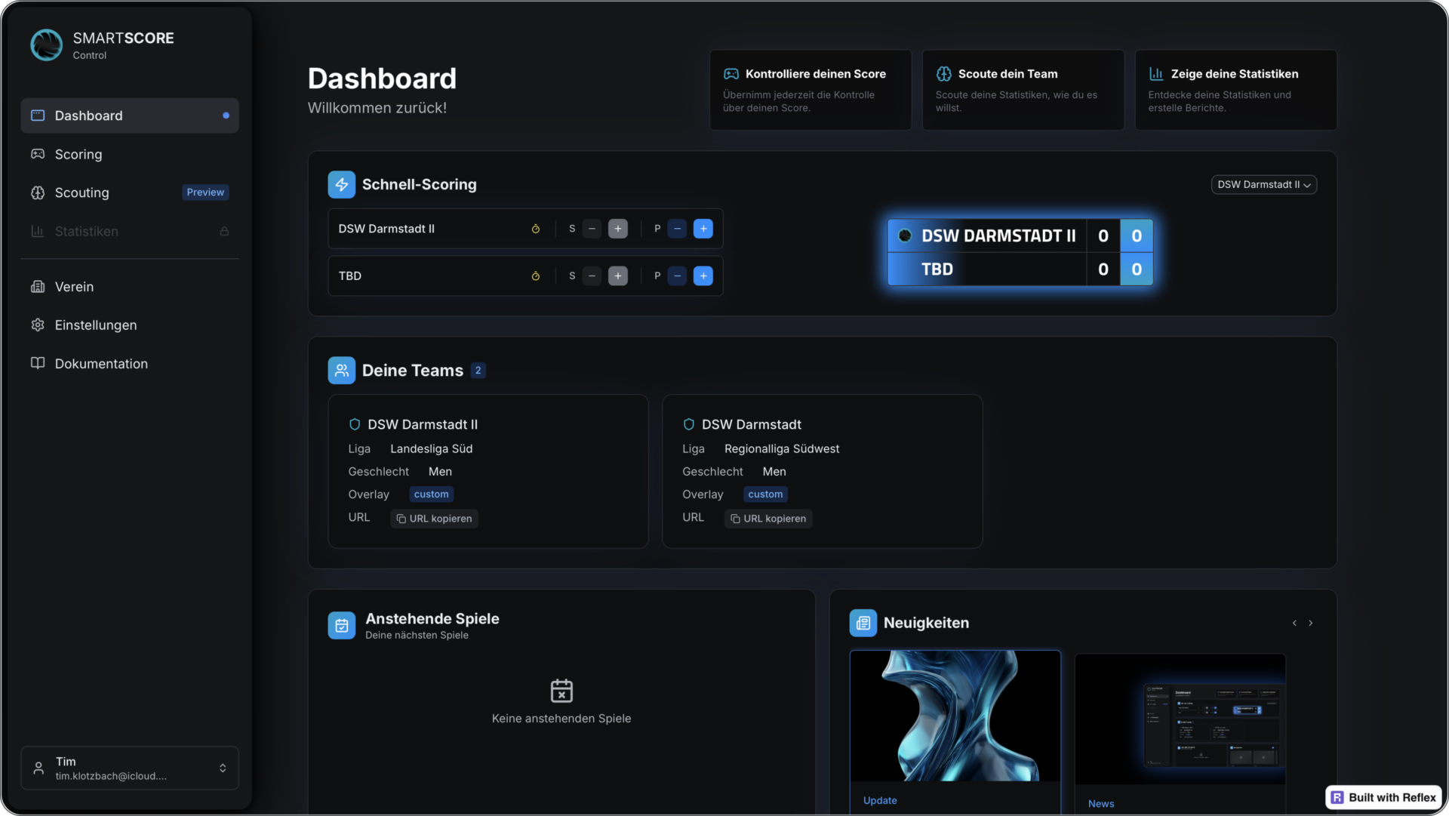Click the Neuigkeiten newspaper icon
This screenshot has width=1449, height=816.
(x=863, y=624)
